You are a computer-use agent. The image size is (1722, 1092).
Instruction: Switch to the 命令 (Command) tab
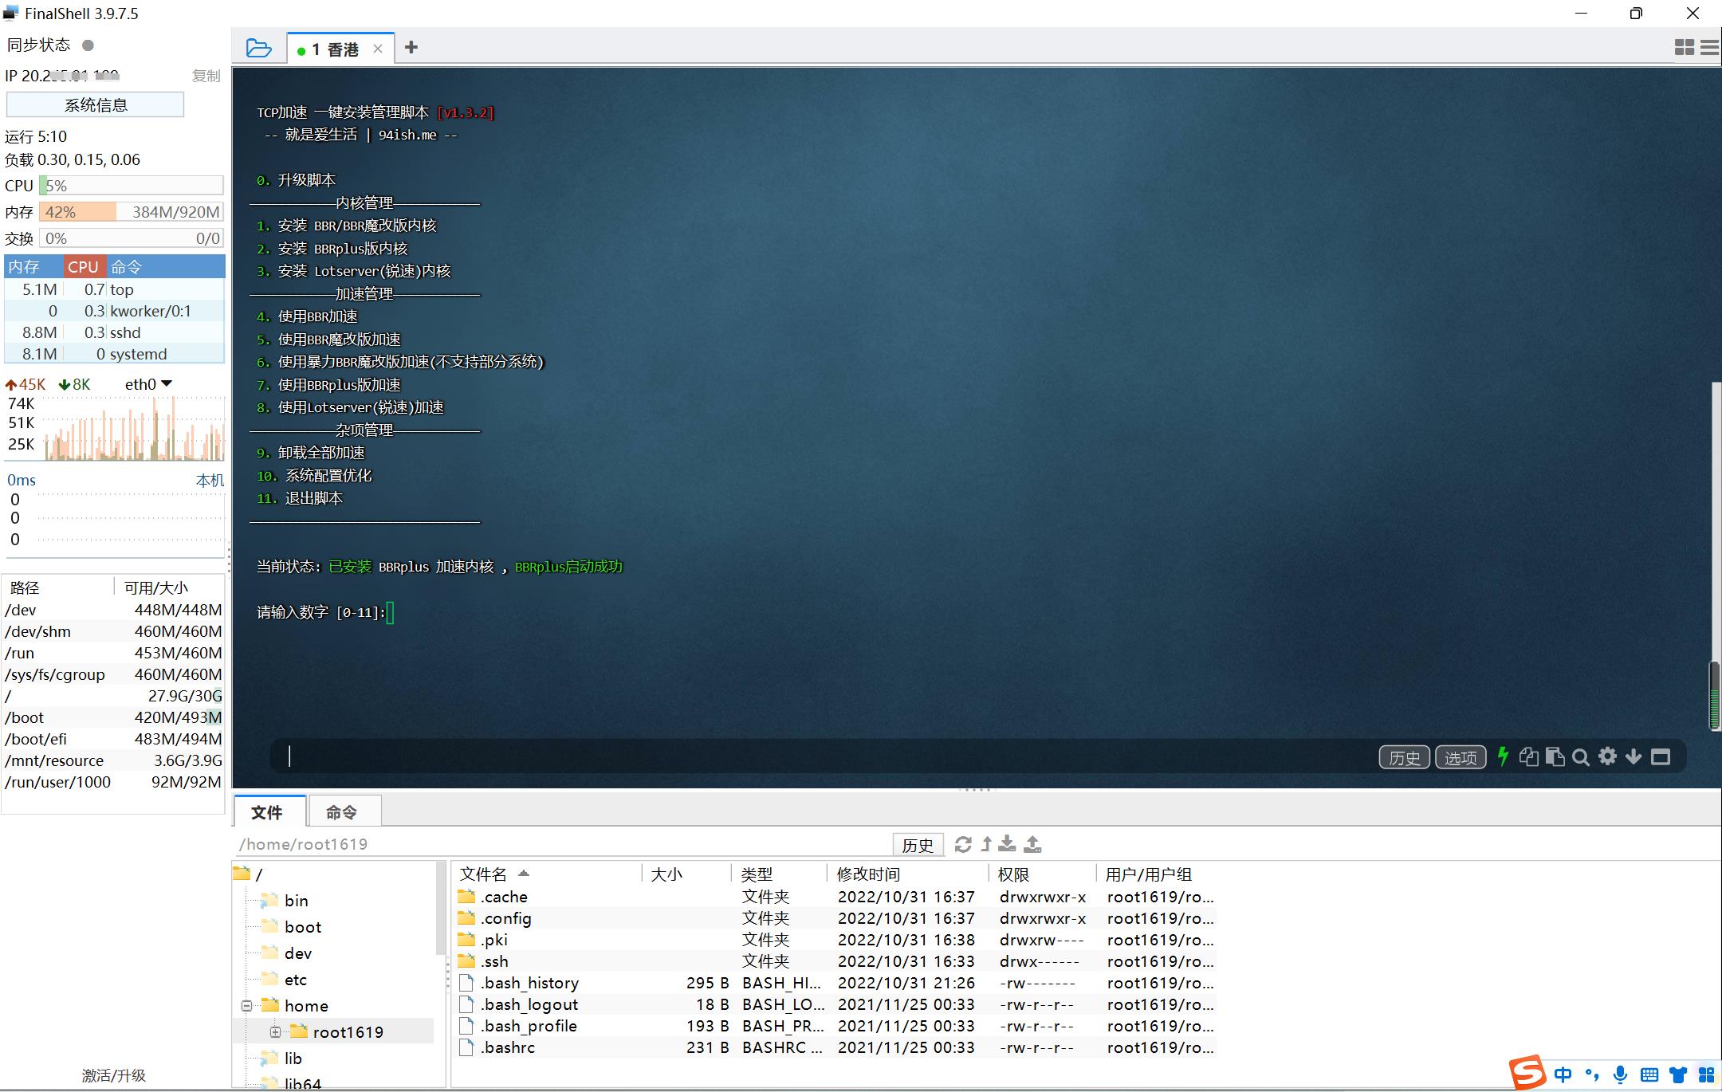point(339,811)
